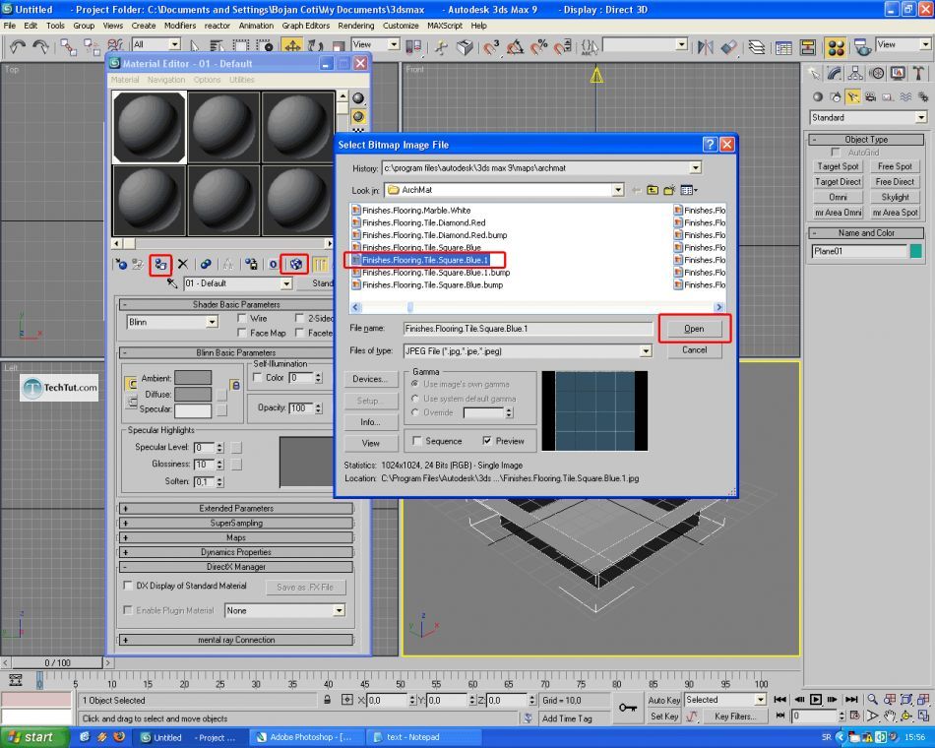Expand the Extended Parameters rollout
Screen dimensions: 935x748
(x=236, y=508)
